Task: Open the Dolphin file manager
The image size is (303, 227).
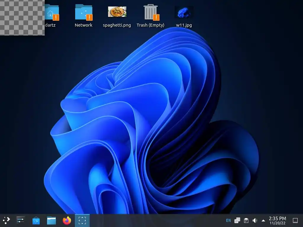Action: (x=51, y=220)
